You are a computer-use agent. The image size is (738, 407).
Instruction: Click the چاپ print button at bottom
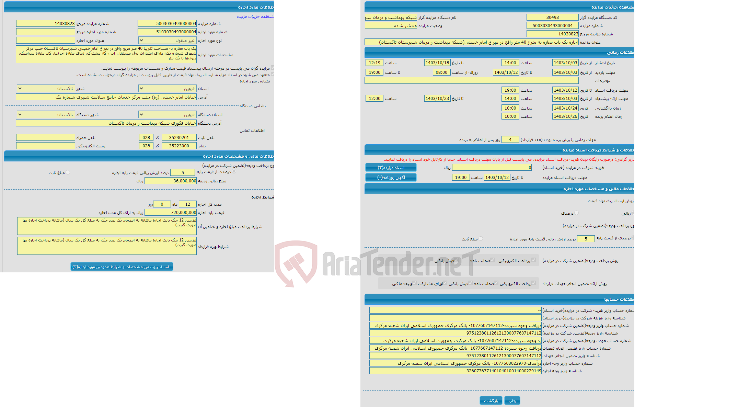tap(510, 398)
